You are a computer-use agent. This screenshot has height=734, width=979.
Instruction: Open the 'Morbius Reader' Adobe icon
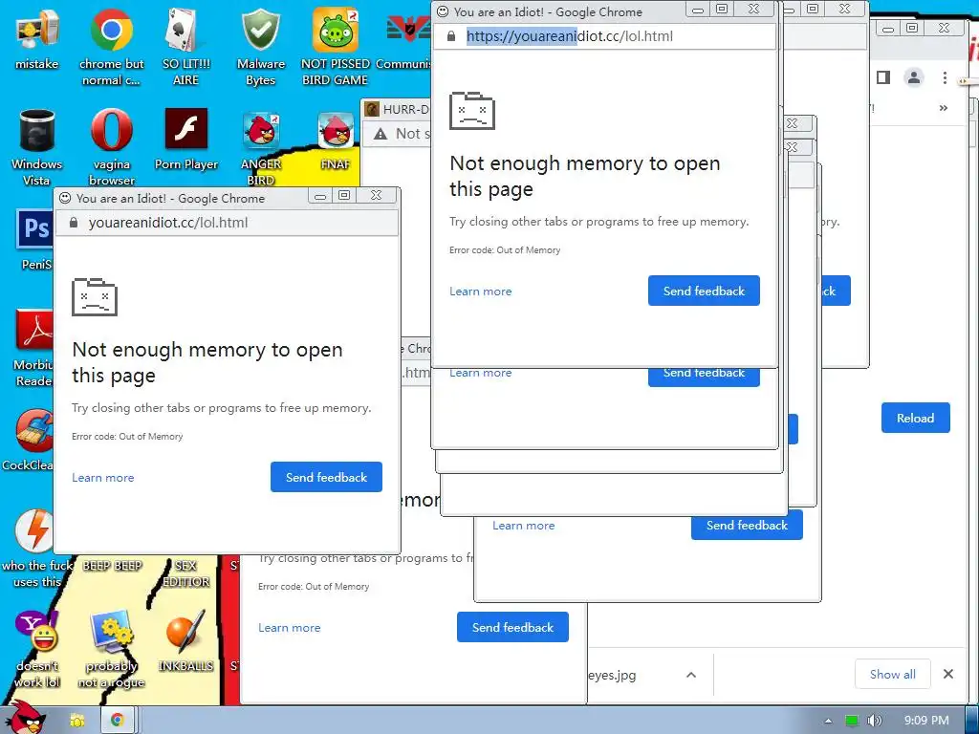33,348
